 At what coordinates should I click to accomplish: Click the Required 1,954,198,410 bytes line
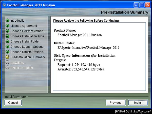pos(79,65)
